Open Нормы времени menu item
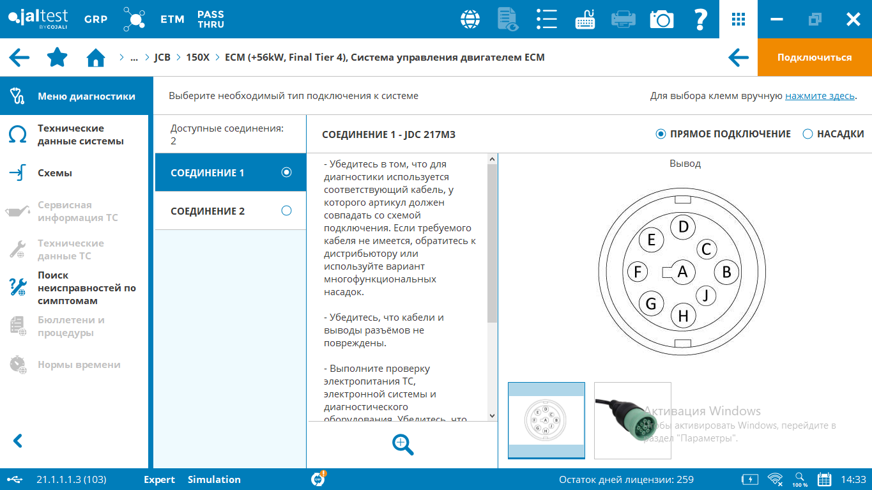The height and width of the screenshot is (490, 872). (x=74, y=365)
